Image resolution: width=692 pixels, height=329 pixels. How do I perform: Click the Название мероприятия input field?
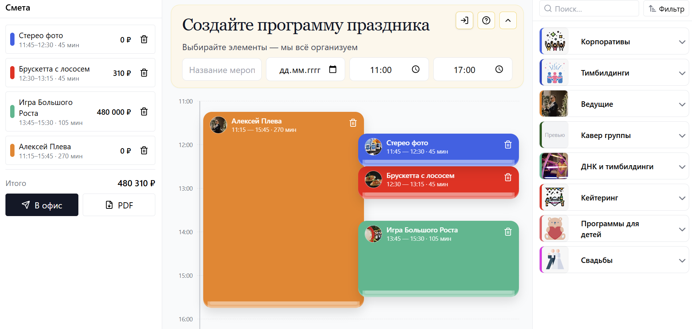click(222, 69)
